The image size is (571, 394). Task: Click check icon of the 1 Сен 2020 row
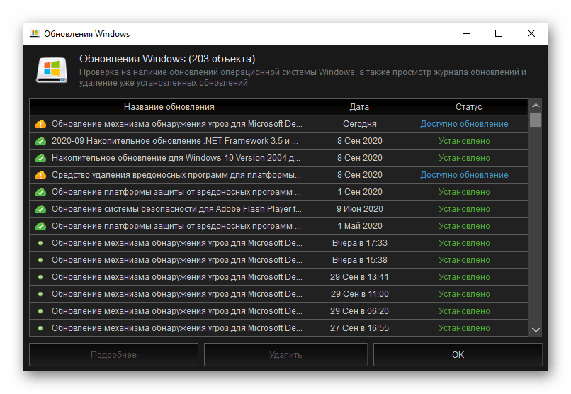click(40, 192)
